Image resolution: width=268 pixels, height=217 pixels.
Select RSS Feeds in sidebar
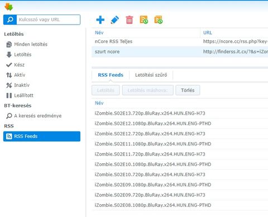tap(42, 136)
